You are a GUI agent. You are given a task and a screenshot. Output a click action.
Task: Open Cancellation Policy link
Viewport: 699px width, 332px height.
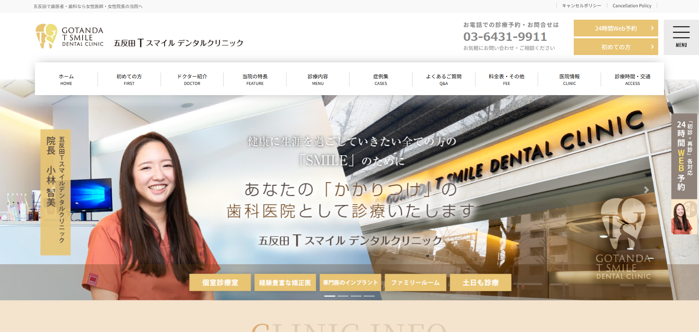(632, 6)
